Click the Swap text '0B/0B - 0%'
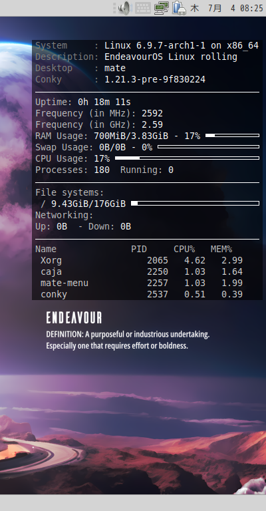Screen dimensions: 266x511 tap(126, 147)
